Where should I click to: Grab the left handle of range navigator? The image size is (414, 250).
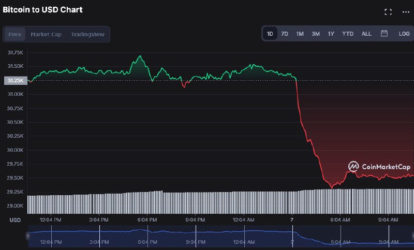tap(27, 236)
